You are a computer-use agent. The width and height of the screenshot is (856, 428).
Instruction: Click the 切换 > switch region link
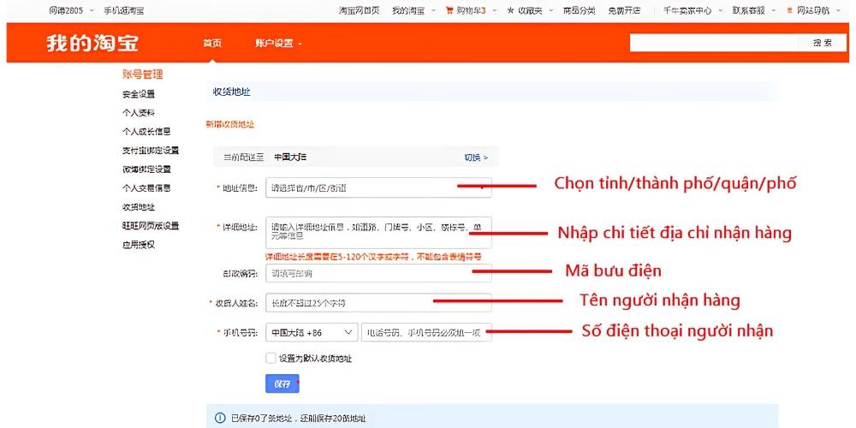476,158
